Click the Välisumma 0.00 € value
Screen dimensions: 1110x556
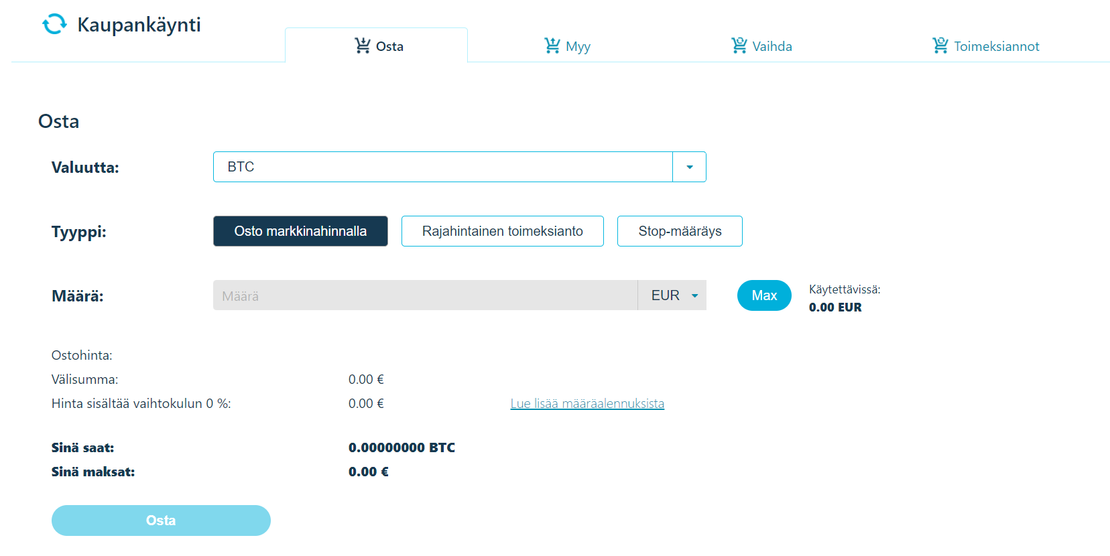366,380
